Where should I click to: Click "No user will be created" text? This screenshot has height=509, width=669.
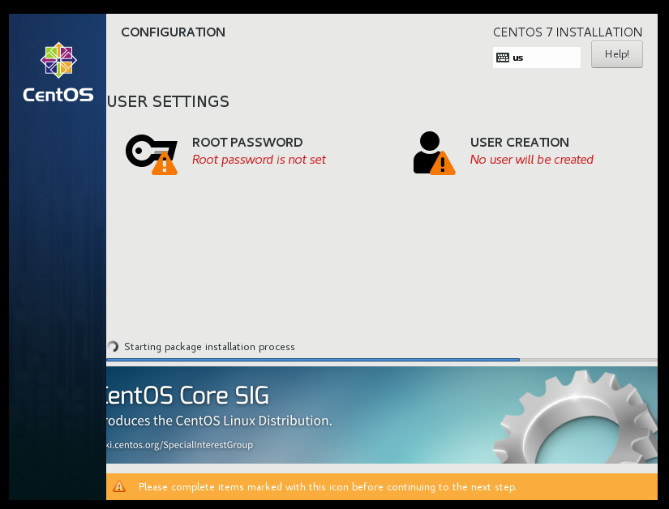pos(532,160)
